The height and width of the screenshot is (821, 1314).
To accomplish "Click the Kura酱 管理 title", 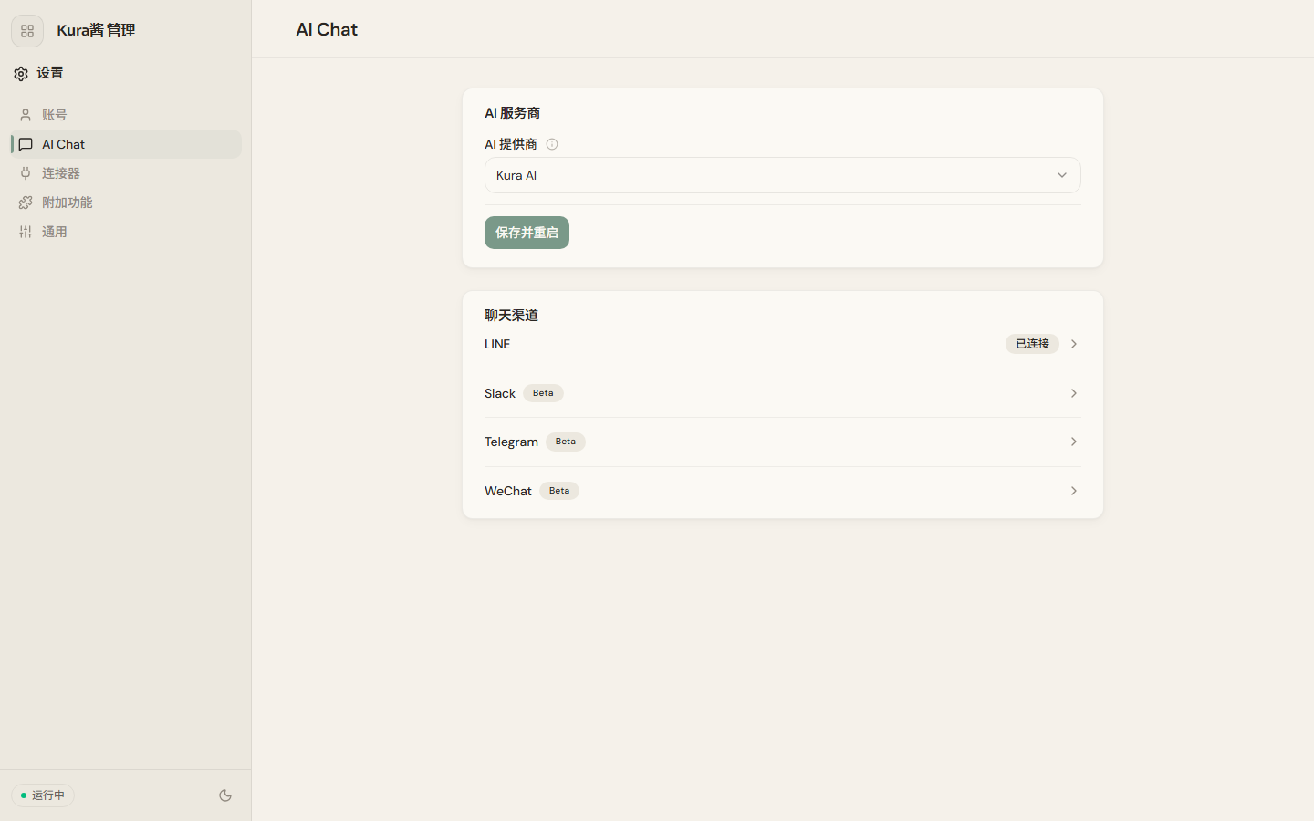I will pyautogui.click(x=96, y=31).
